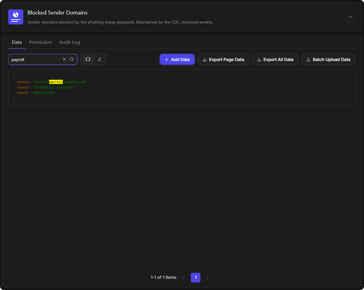Click previous page arrow
Viewport: 364px width, 290px height.
184,278
